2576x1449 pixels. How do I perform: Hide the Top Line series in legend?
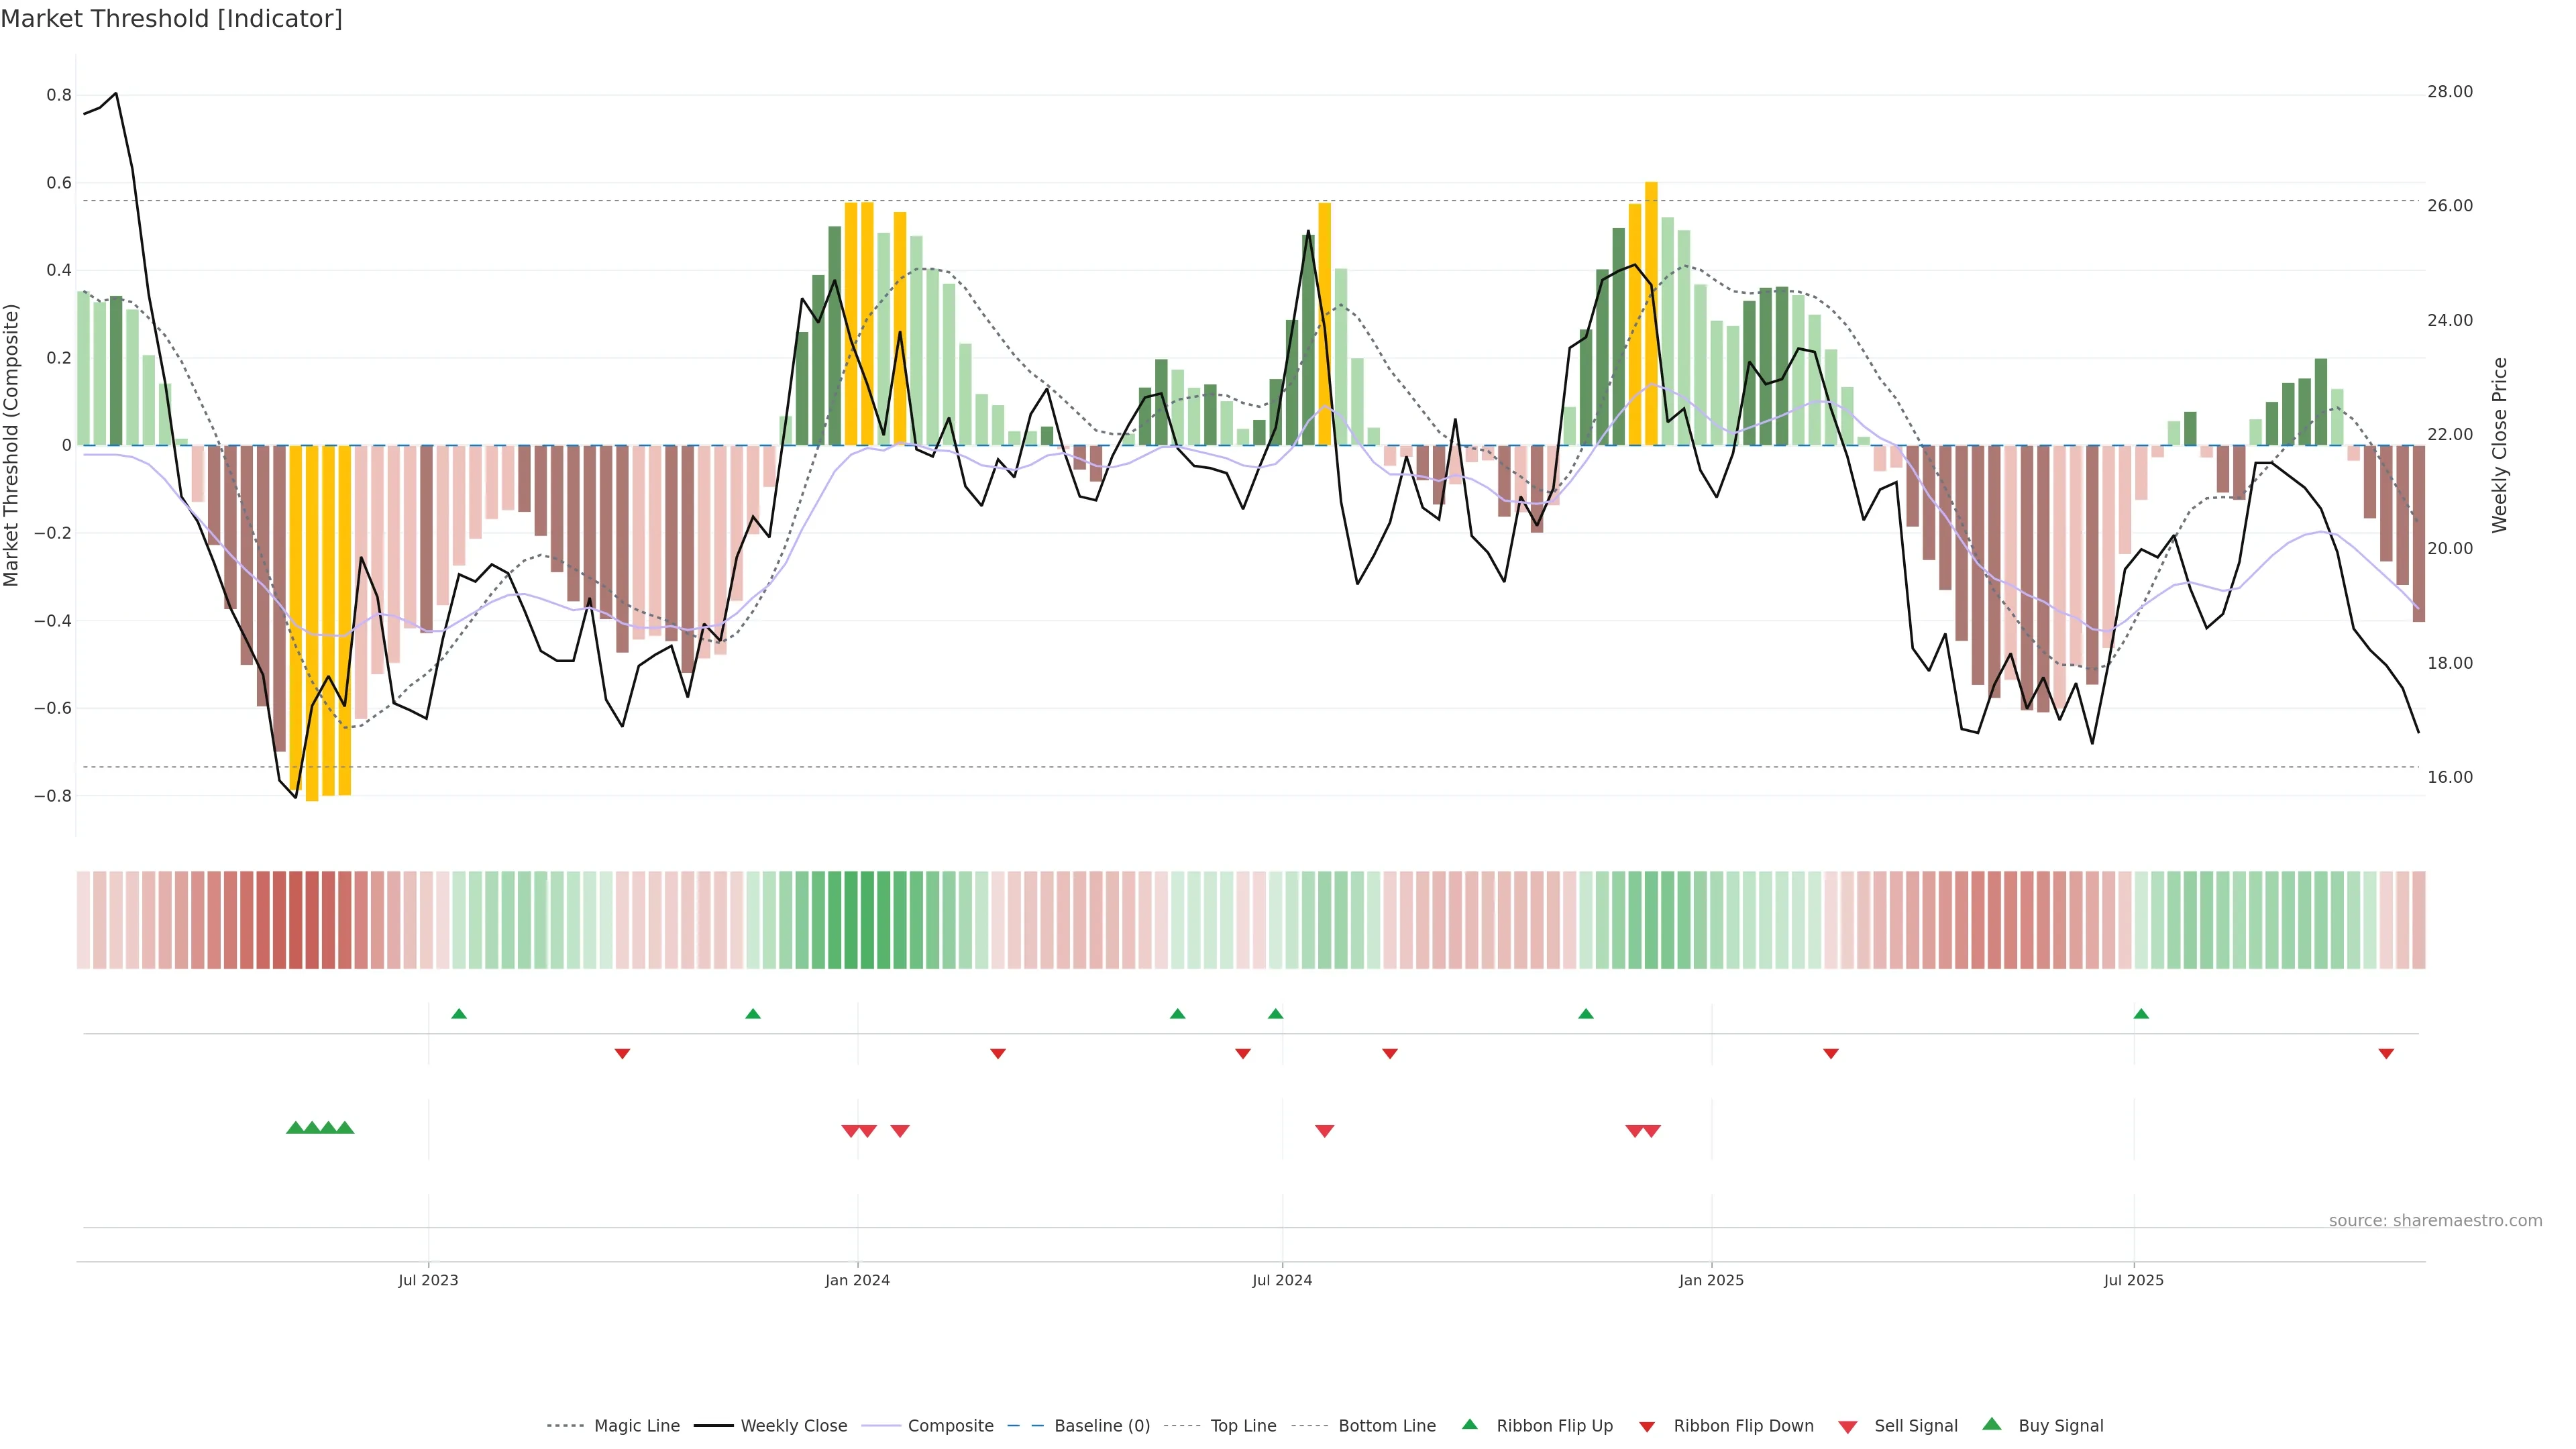coord(1243,1425)
